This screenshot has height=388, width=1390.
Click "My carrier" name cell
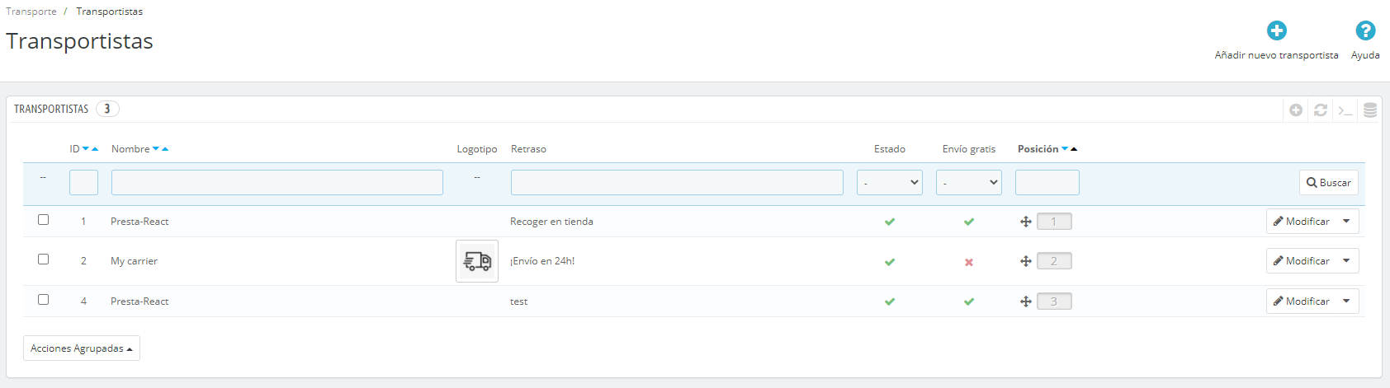(x=134, y=261)
